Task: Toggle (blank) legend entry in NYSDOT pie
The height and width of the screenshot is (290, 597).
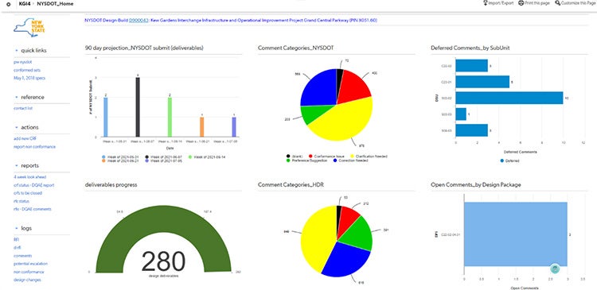Action: point(295,157)
